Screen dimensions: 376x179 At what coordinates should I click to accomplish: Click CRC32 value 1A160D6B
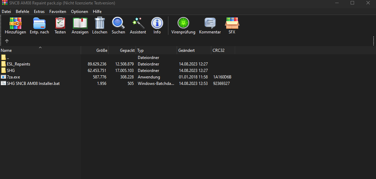[x=222, y=77]
